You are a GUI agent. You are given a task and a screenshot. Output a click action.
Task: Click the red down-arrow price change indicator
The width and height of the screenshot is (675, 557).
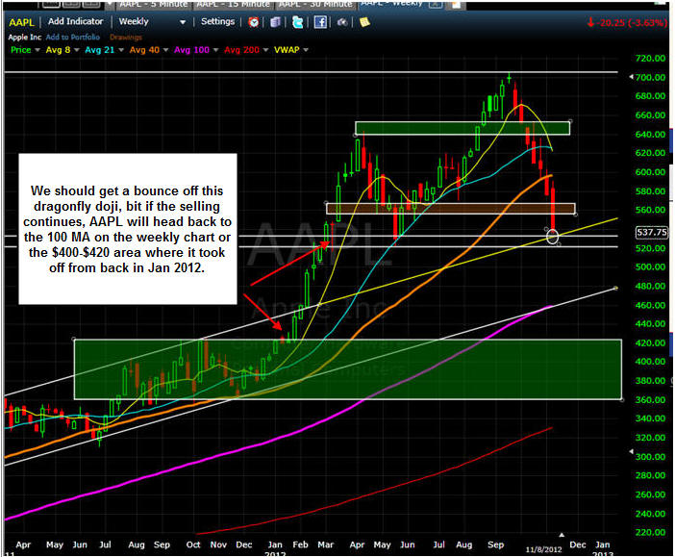(x=590, y=22)
